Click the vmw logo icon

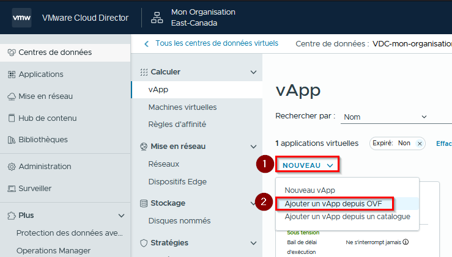tap(21, 18)
